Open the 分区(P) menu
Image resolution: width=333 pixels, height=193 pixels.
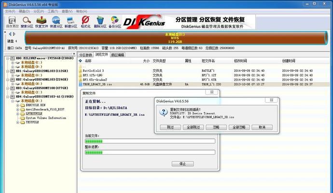pyautogui.click(x=39, y=11)
